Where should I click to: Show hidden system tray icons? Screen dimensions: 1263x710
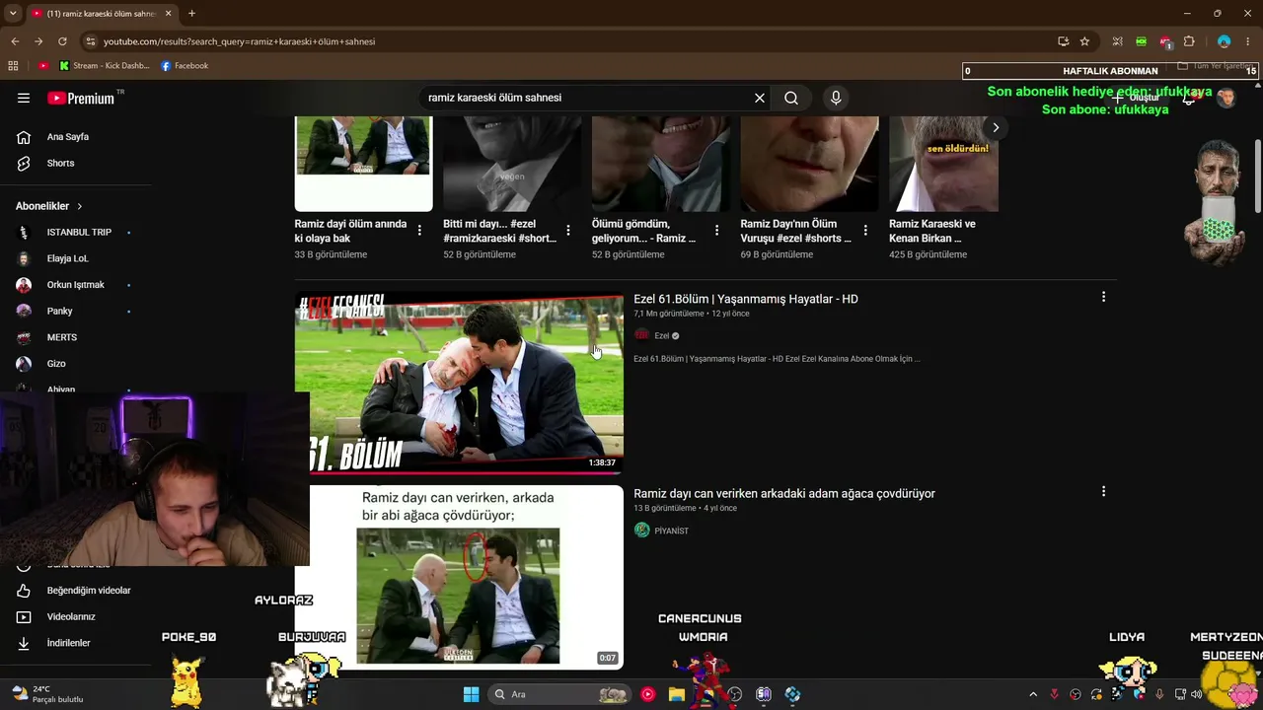[1033, 694]
